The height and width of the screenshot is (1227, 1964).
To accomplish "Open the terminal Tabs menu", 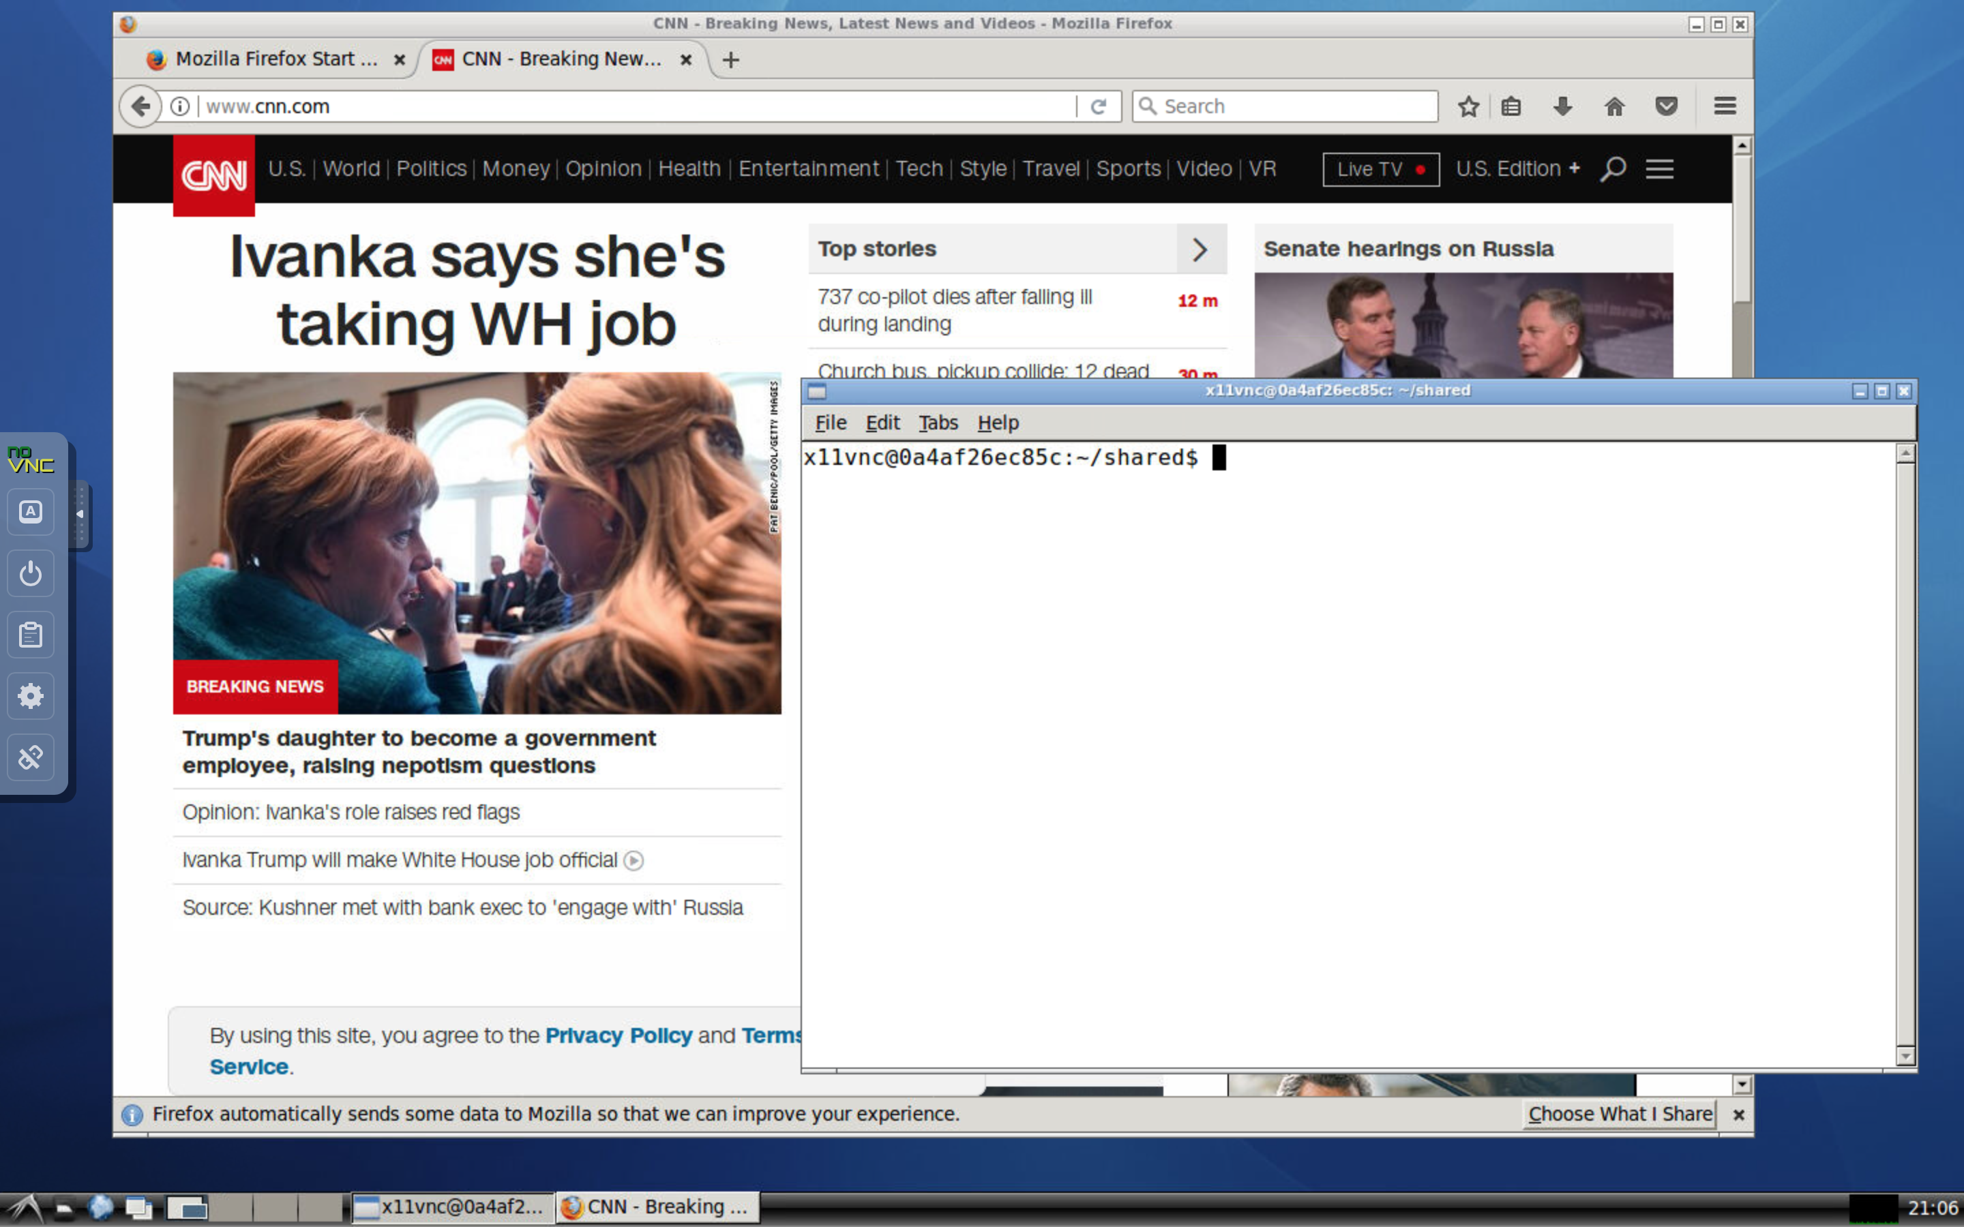I will [938, 423].
